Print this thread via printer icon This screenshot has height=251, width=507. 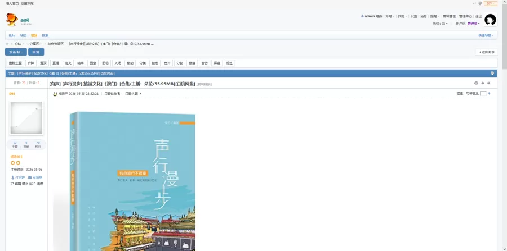pyautogui.click(x=476, y=83)
